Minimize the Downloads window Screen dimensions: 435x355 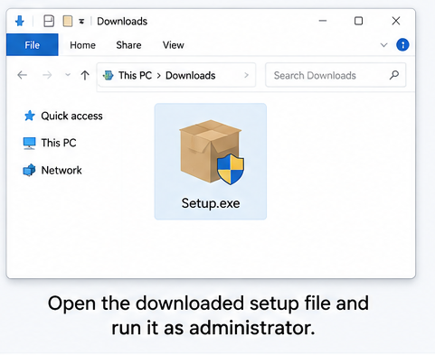pos(323,21)
